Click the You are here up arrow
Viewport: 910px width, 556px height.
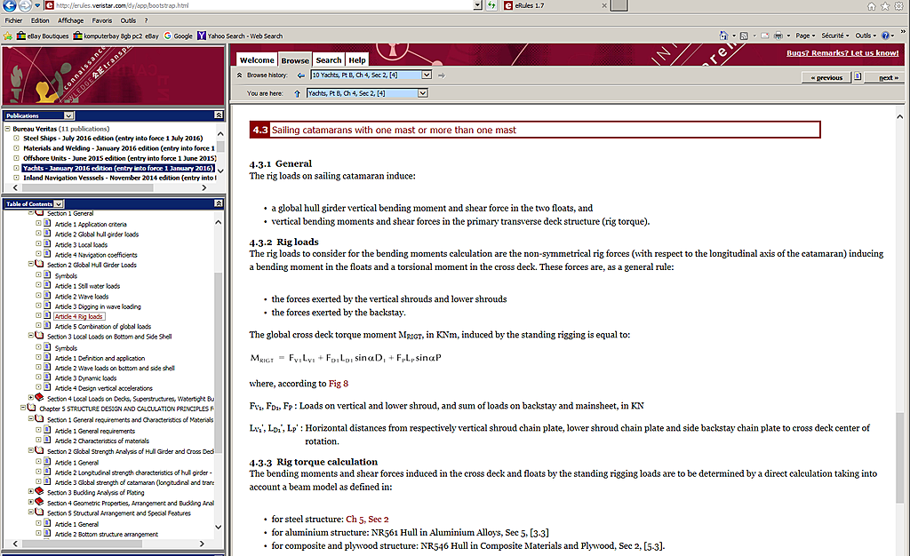297,93
